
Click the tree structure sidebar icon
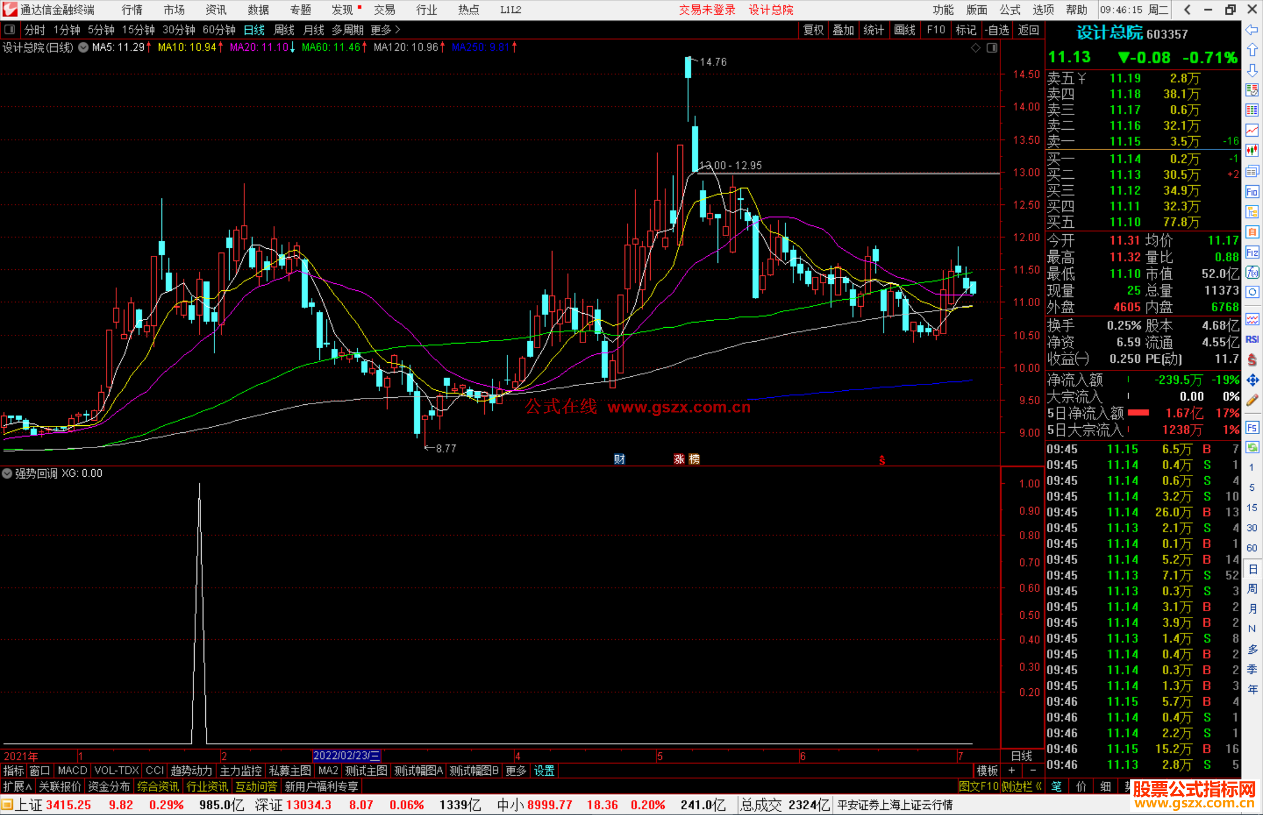(x=1252, y=211)
